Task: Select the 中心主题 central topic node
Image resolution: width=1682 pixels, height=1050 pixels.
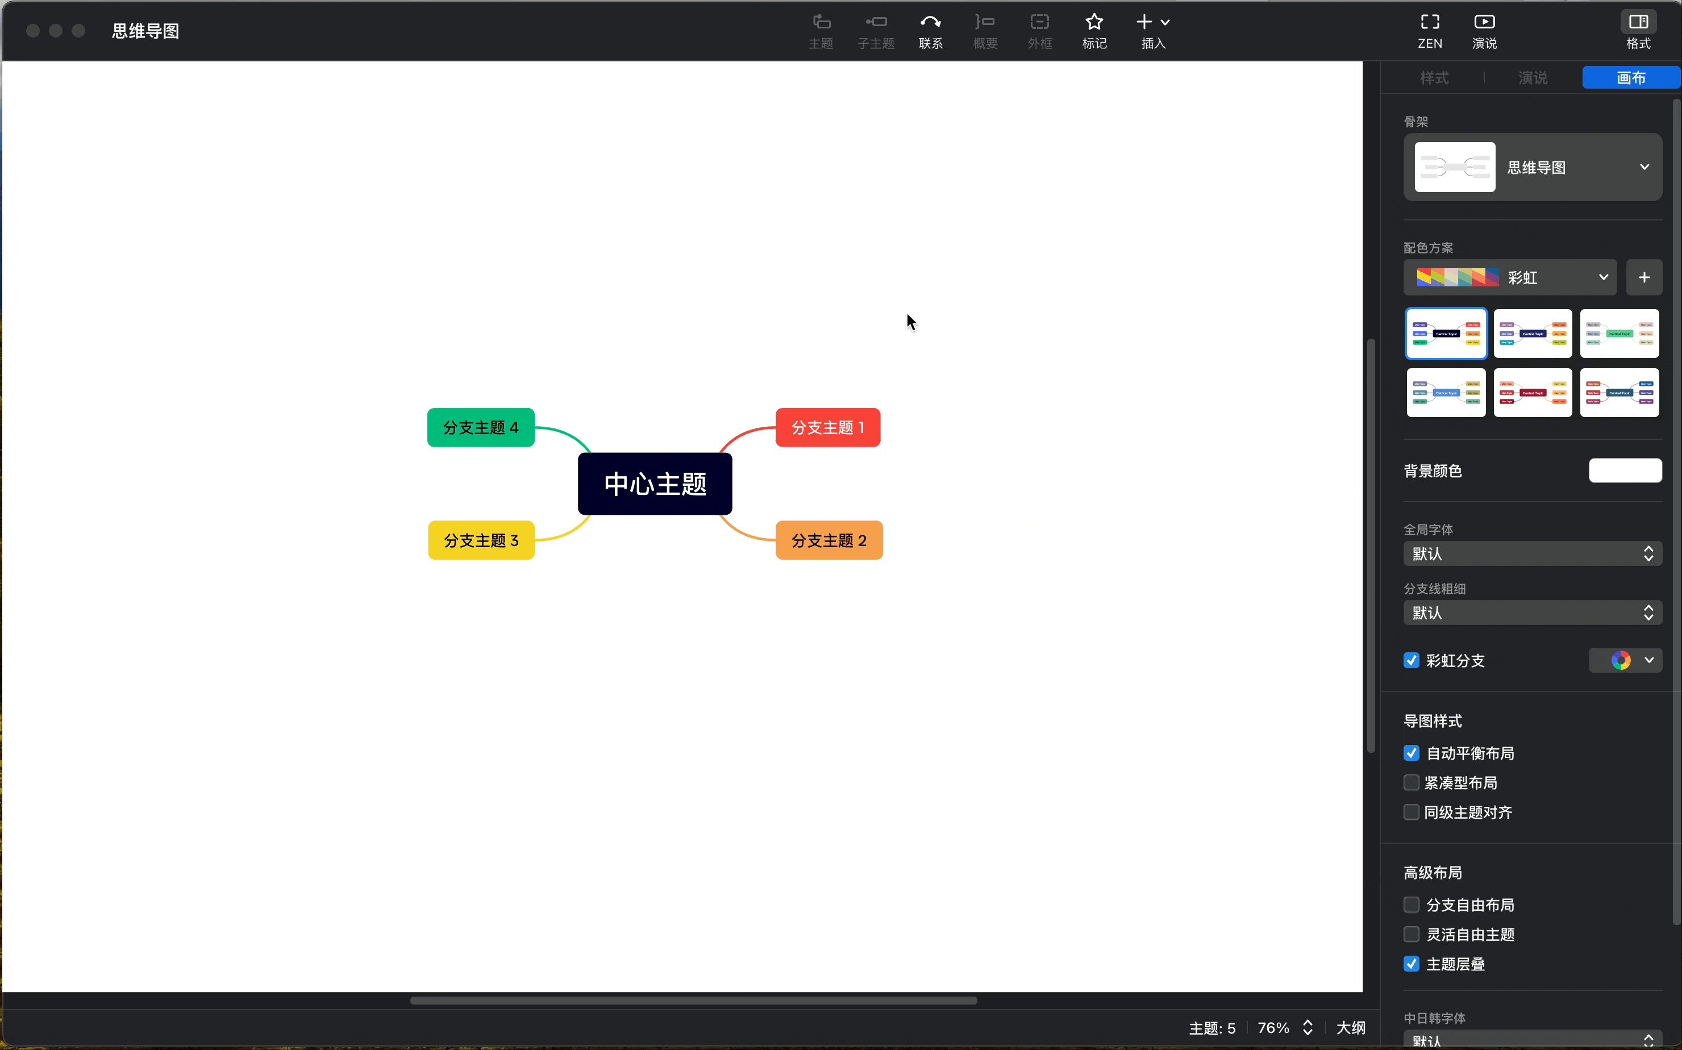Action: coord(654,484)
